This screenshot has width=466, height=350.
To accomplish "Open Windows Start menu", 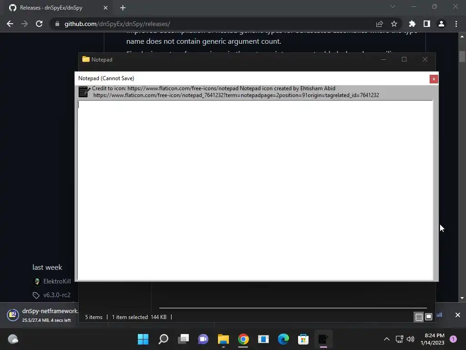I will tap(143, 339).
